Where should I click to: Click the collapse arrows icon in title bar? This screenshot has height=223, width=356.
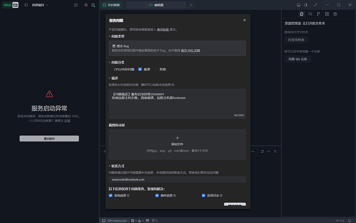(315, 5)
